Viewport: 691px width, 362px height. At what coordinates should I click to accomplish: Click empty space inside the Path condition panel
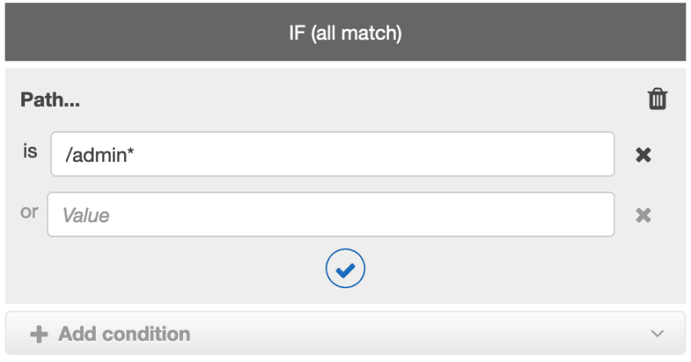pos(484,269)
